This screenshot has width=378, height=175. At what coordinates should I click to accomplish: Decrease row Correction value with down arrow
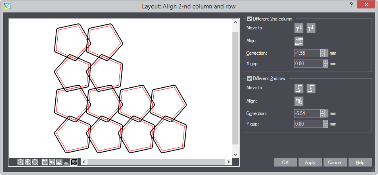pos(322,115)
